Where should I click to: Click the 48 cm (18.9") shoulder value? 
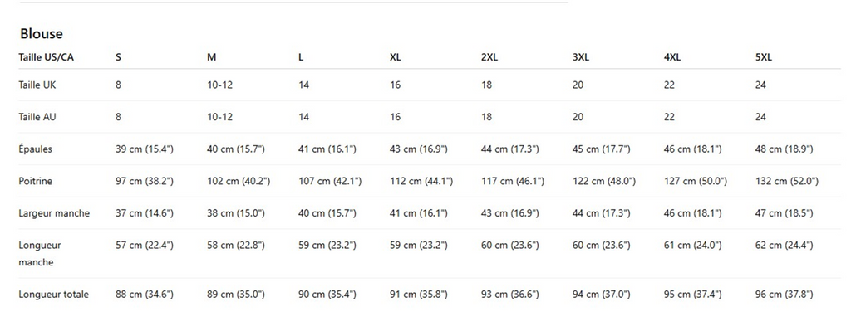click(x=784, y=149)
